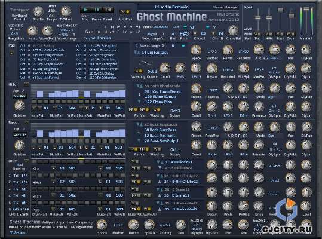The height and width of the screenshot is (239, 322).
Task: Click the drum Pitch knob
Action: click(228, 206)
